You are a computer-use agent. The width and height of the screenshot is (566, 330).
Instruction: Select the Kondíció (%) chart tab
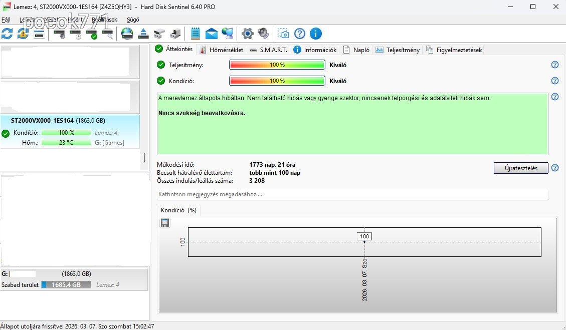178,210
